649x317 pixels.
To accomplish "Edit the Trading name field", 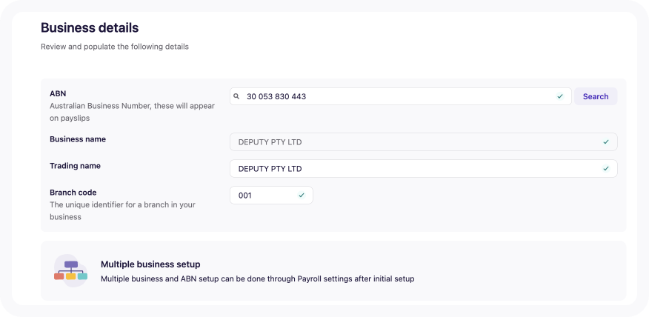I will [x=424, y=168].
